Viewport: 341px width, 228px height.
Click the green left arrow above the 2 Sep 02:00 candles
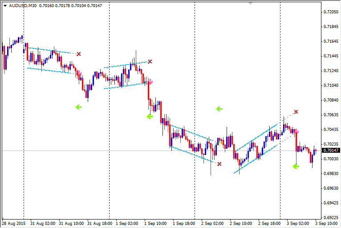pyautogui.click(x=219, y=109)
